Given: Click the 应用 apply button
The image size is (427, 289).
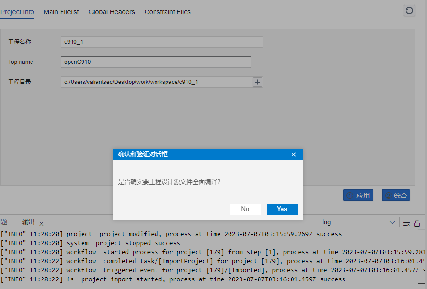Looking at the screenshot, I should (x=358, y=195).
